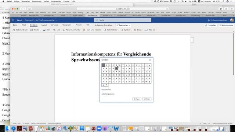Open the Fenster menu in menu bar

point(66,1)
